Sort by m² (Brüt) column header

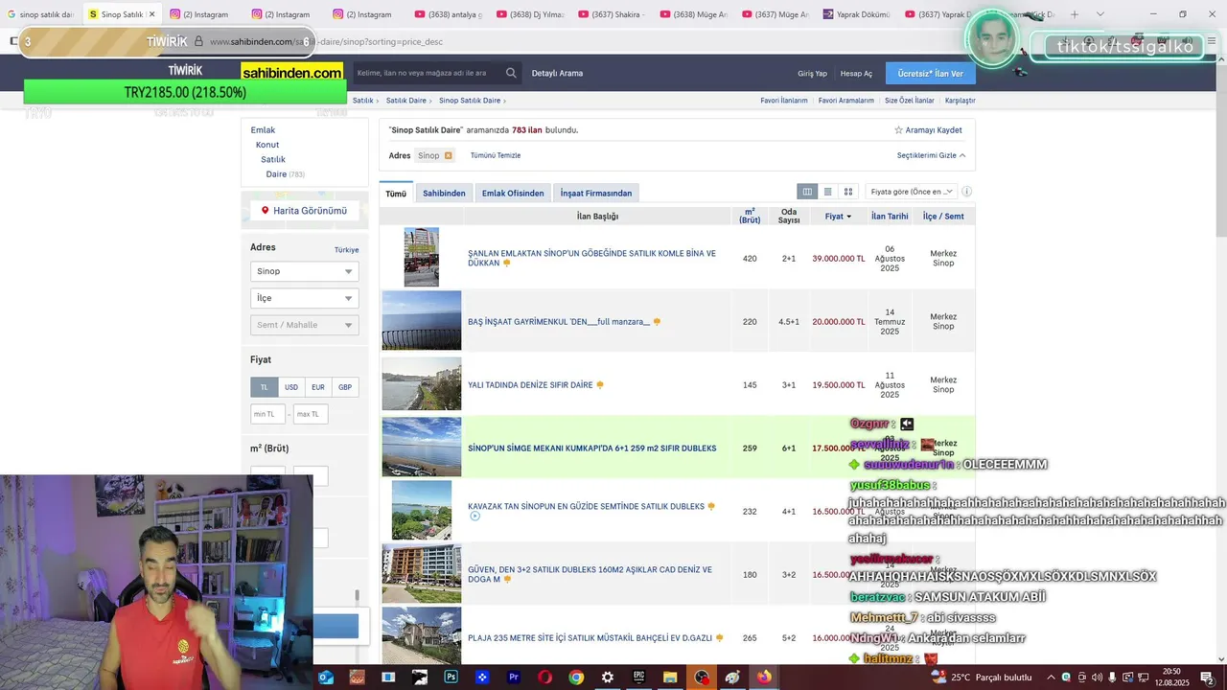(x=750, y=217)
